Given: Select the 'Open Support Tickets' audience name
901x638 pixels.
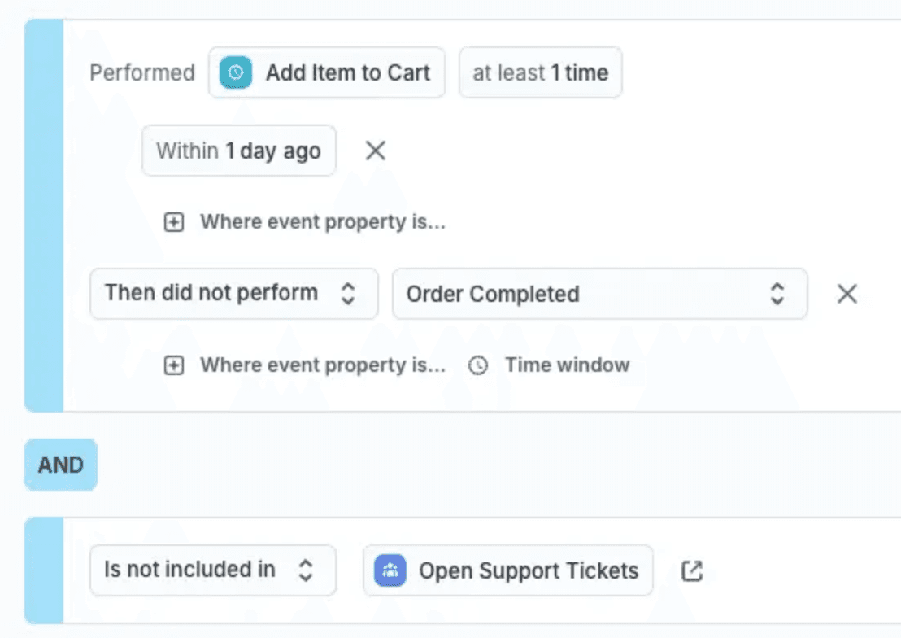Looking at the screenshot, I should [x=529, y=570].
